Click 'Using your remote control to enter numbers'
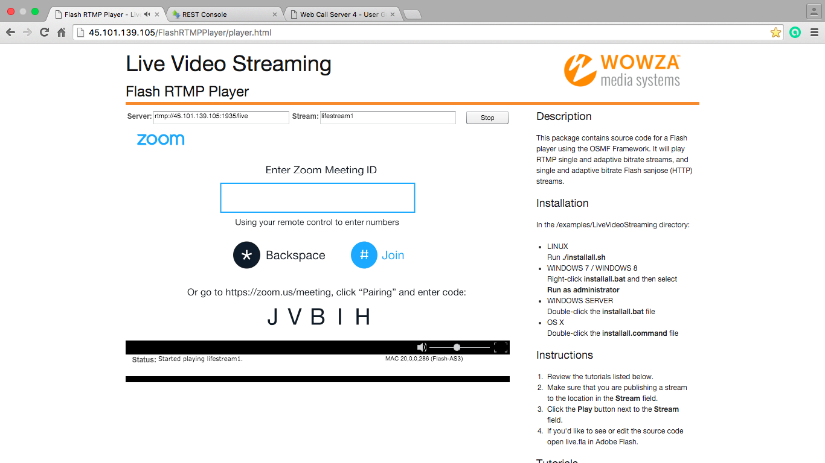The width and height of the screenshot is (825, 463). (317, 222)
